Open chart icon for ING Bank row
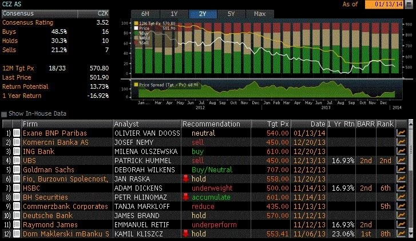The image size is (416, 241). coord(401,151)
